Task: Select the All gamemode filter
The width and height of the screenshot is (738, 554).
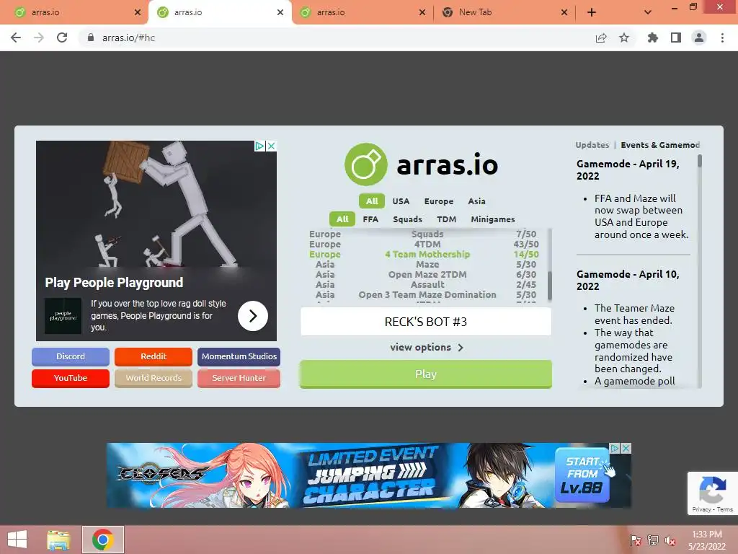Action: click(342, 219)
